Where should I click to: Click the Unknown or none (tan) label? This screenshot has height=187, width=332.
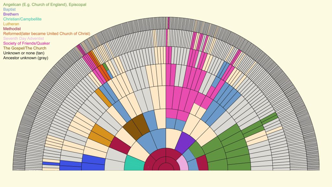pyautogui.click(x=24, y=53)
